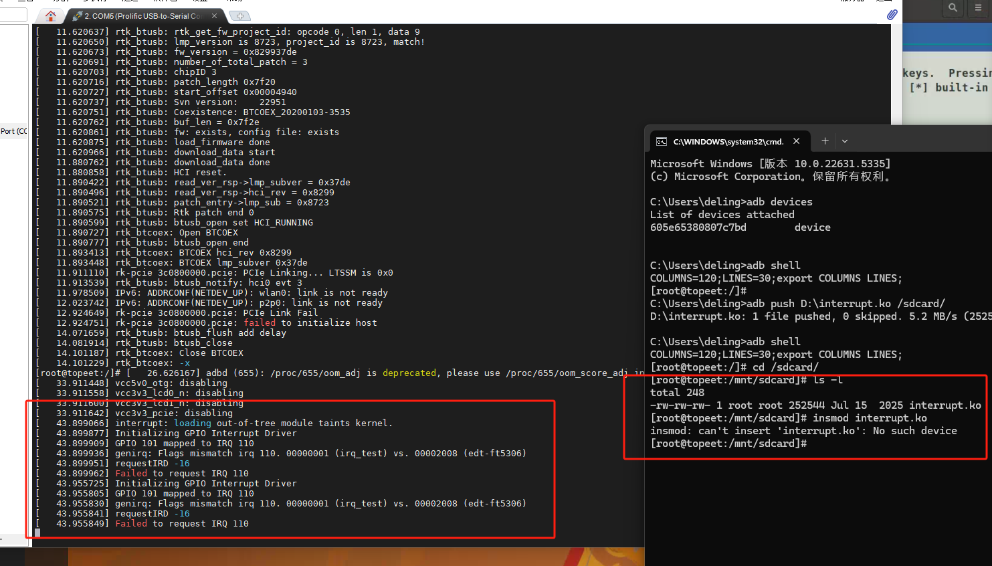This screenshot has width=992, height=566.
Task: Open a new MobaXterm tab
Action: click(239, 15)
